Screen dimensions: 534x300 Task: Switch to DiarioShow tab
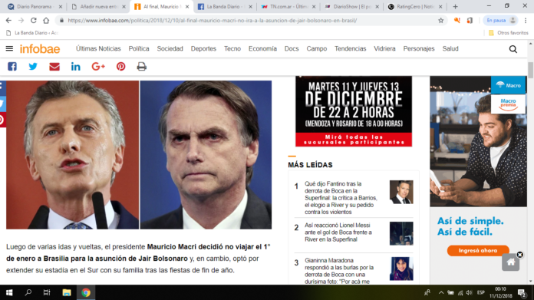click(352, 6)
